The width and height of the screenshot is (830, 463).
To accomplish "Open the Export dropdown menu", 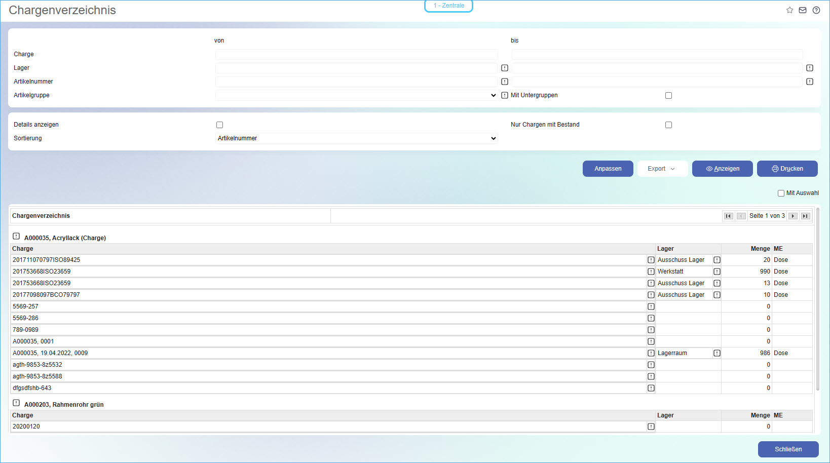I will (x=662, y=169).
